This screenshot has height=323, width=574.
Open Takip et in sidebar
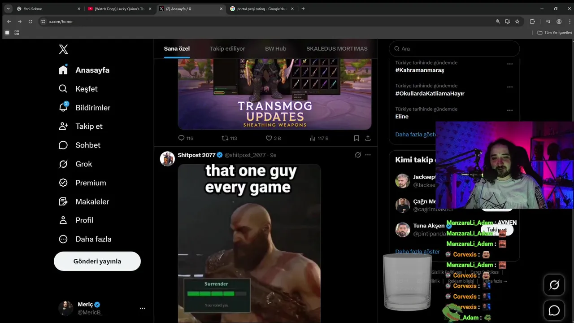click(81, 127)
